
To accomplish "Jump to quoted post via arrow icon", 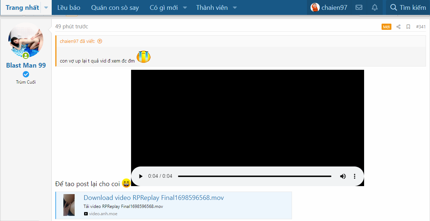I will click(x=100, y=41).
